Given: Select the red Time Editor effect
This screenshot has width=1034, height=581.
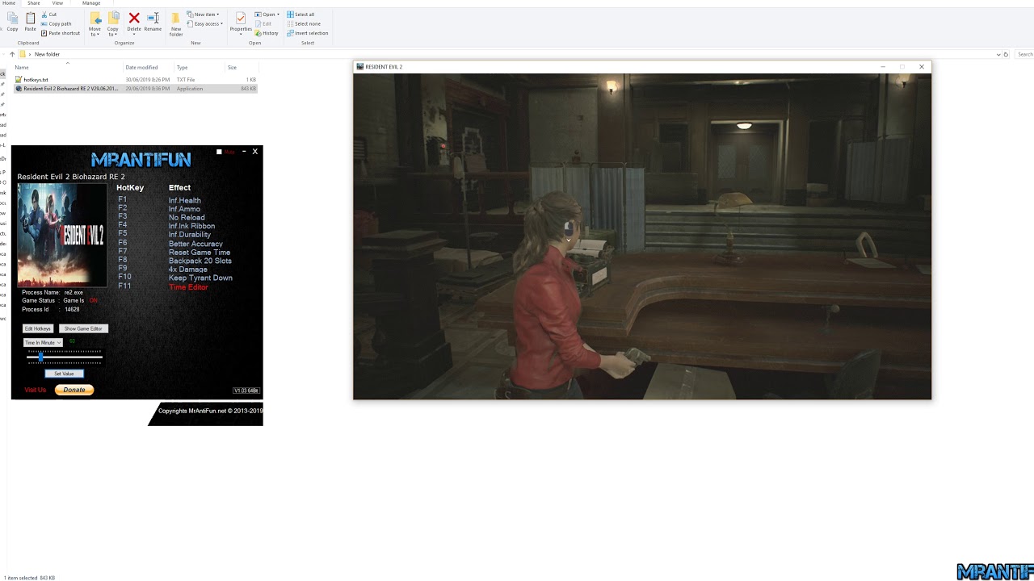Looking at the screenshot, I should [x=188, y=287].
